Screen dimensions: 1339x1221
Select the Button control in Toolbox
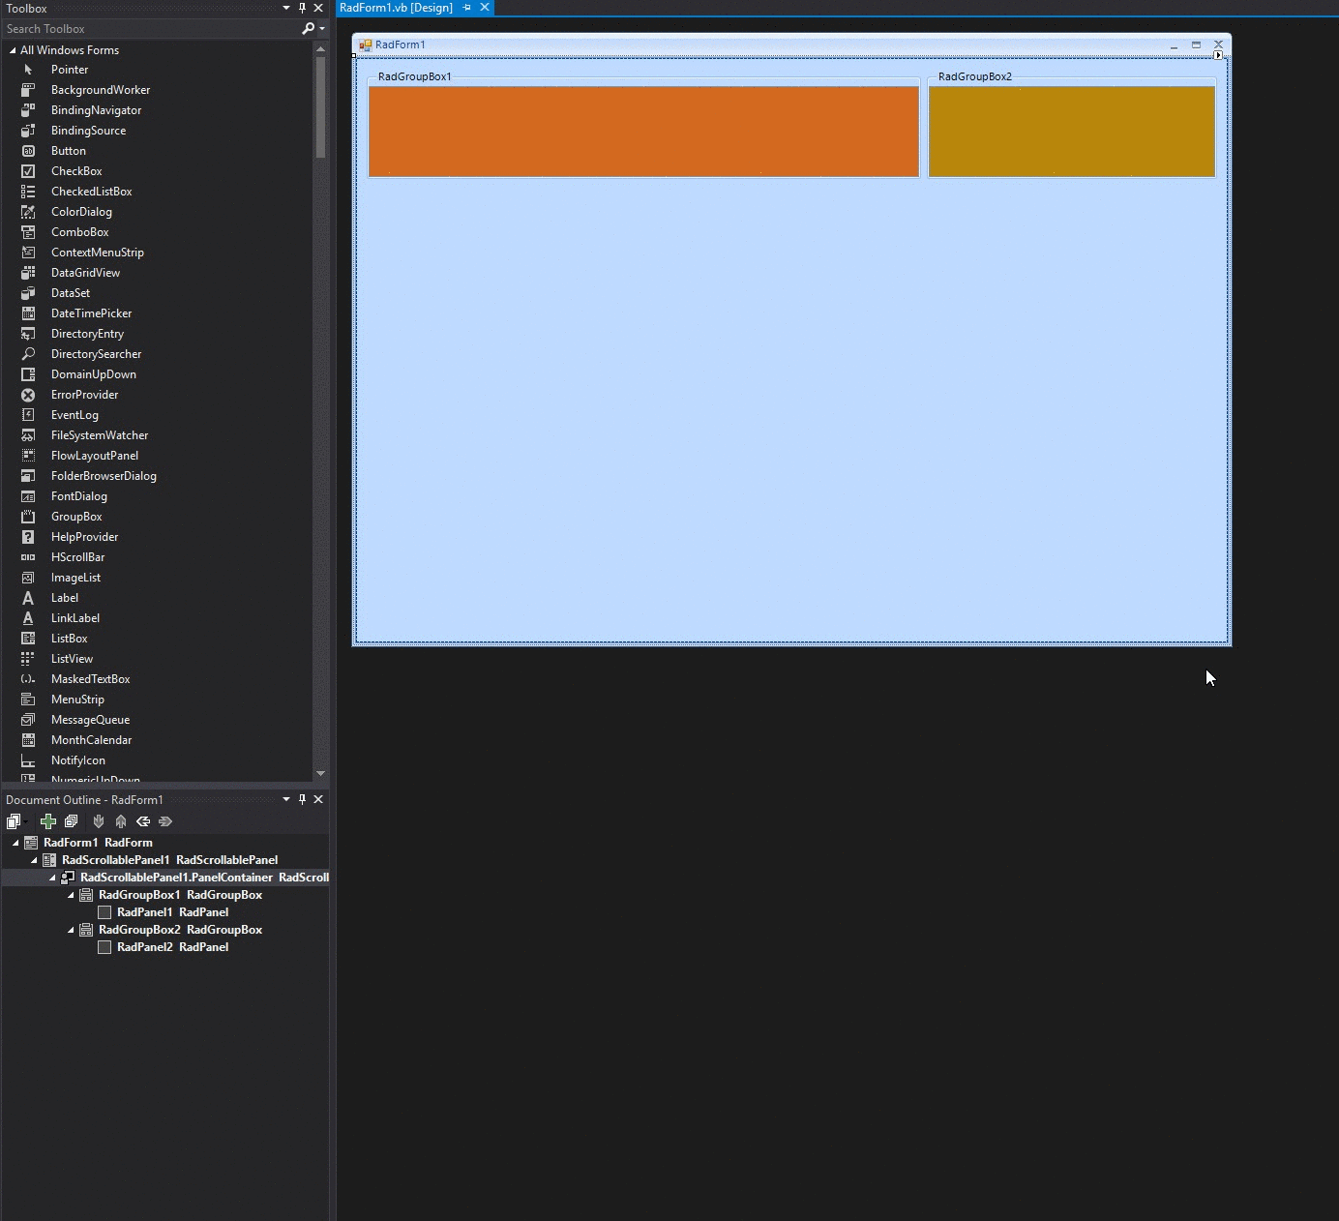click(x=69, y=151)
